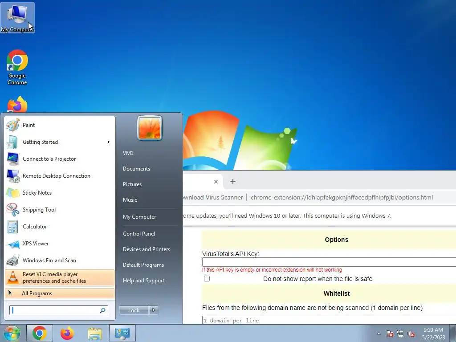Screen dimensions: 456x342
Task: Click the search magnifier icon
Action: [103, 310]
